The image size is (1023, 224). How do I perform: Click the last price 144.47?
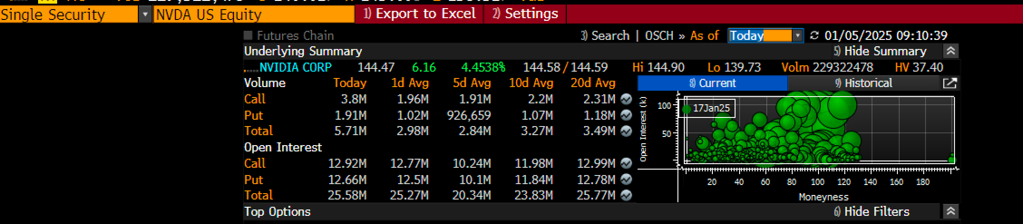click(x=376, y=68)
